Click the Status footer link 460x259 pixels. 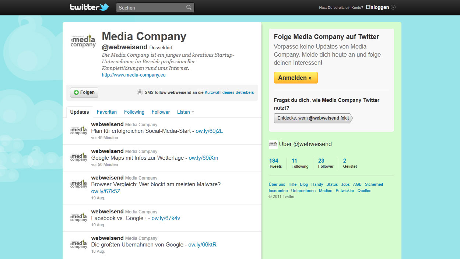[x=332, y=184]
